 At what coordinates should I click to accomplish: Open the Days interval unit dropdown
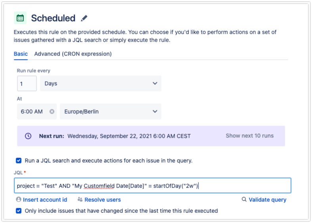pos(101,83)
